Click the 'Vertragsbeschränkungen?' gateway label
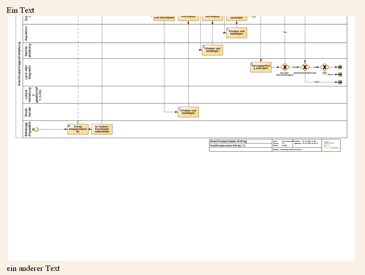This screenshot has width=365, height=275. [x=285, y=74]
